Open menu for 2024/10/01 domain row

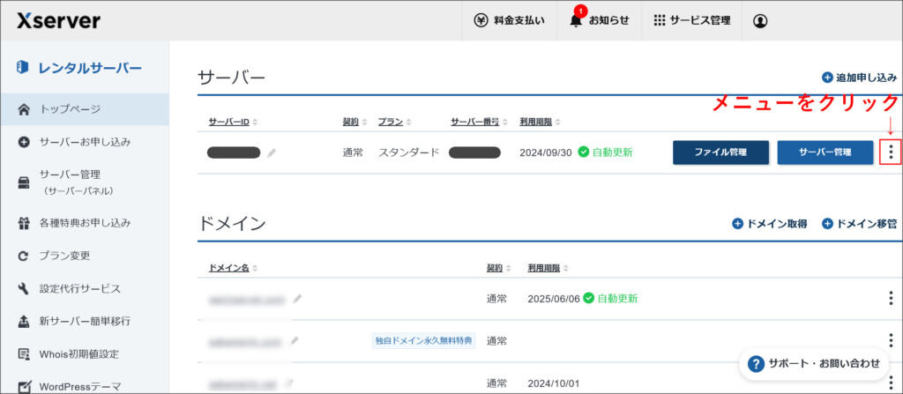pyautogui.click(x=892, y=383)
